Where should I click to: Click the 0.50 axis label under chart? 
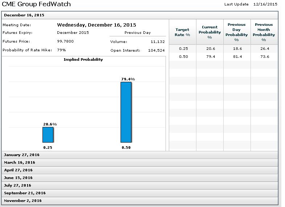pos(126,148)
